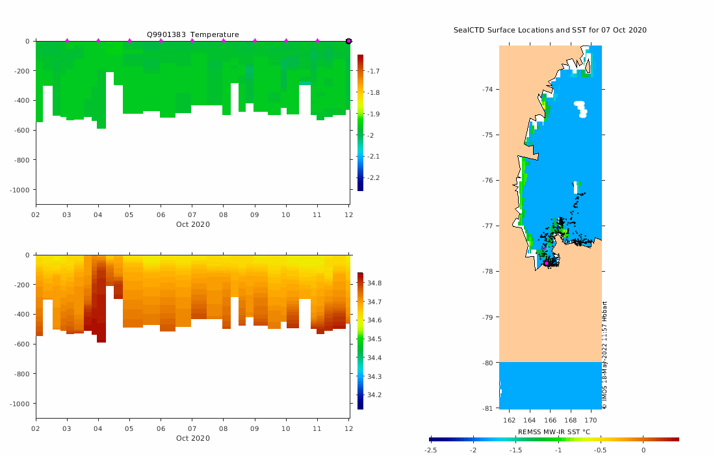Screen dimensions: 715x455
Task: Click the 166 longitude tick label on map
Action: tap(550, 421)
